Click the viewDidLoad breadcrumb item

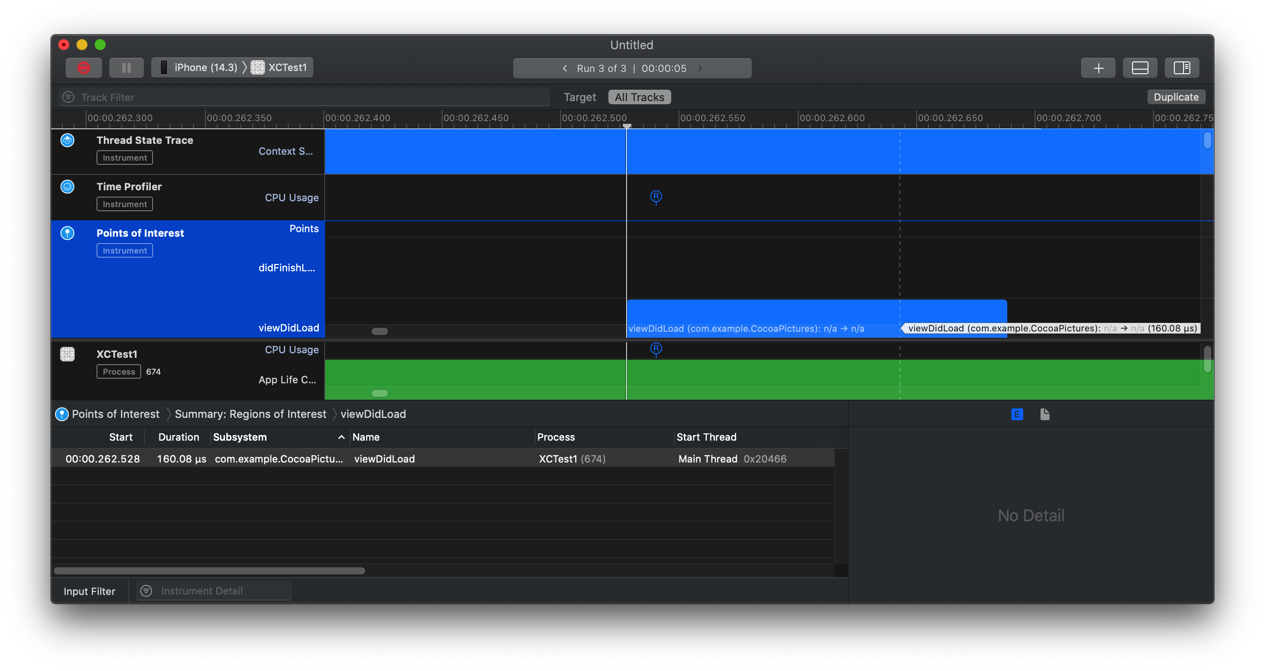pos(373,414)
